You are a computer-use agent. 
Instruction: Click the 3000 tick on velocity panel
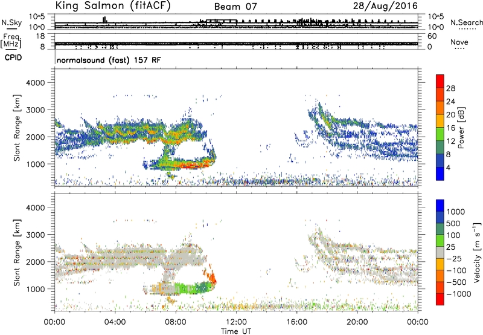point(35,235)
